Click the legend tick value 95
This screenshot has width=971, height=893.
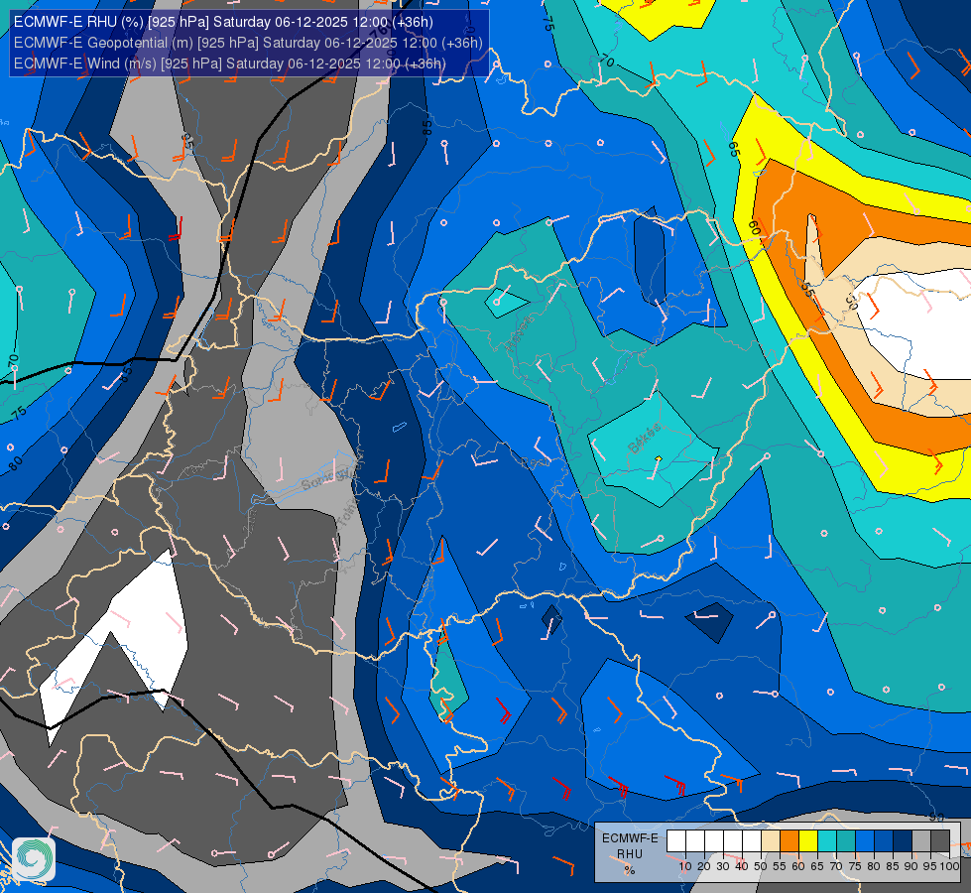point(930,866)
